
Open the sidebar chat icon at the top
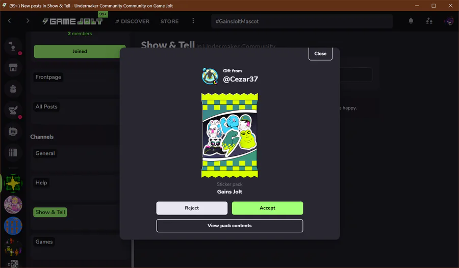point(13,46)
